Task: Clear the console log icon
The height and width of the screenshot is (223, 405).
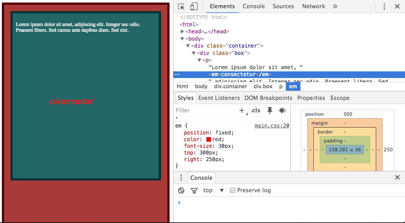Action: tap(181, 190)
